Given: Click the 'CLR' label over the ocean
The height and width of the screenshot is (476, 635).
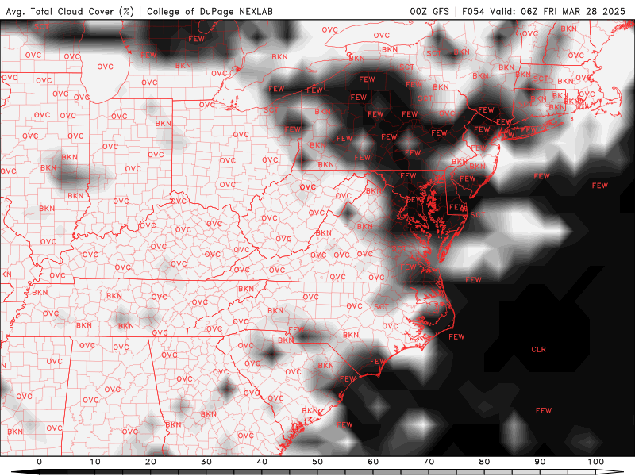Looking at the screenshot, I should [538, 349].
